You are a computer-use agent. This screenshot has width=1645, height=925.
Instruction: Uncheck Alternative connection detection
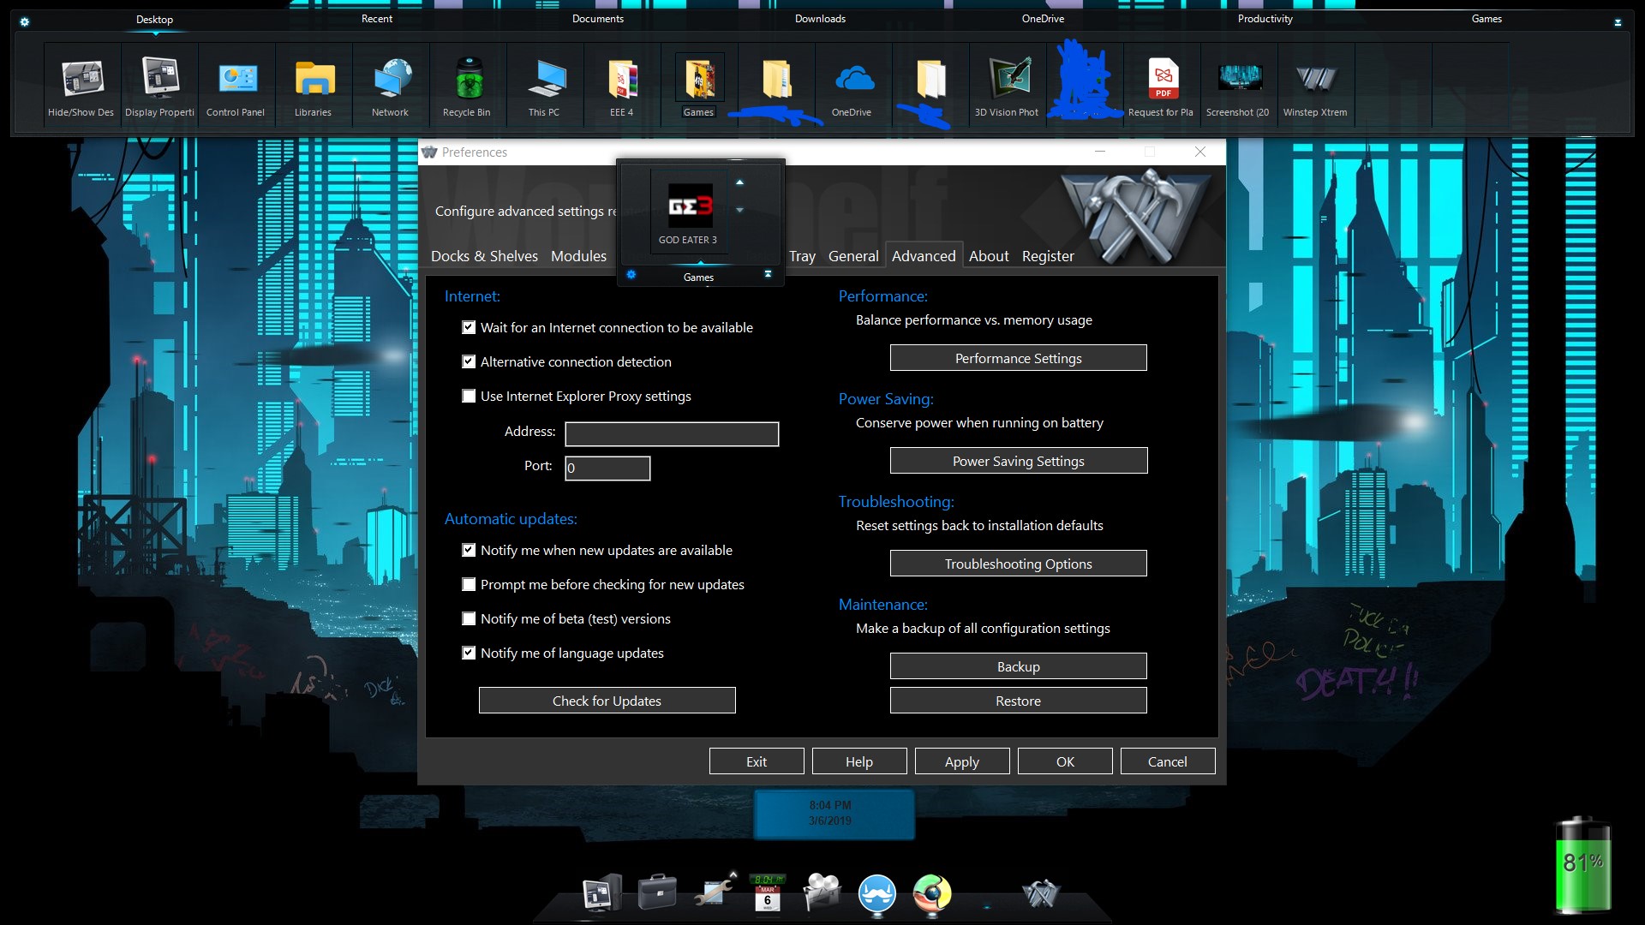(x=469, y=361)
